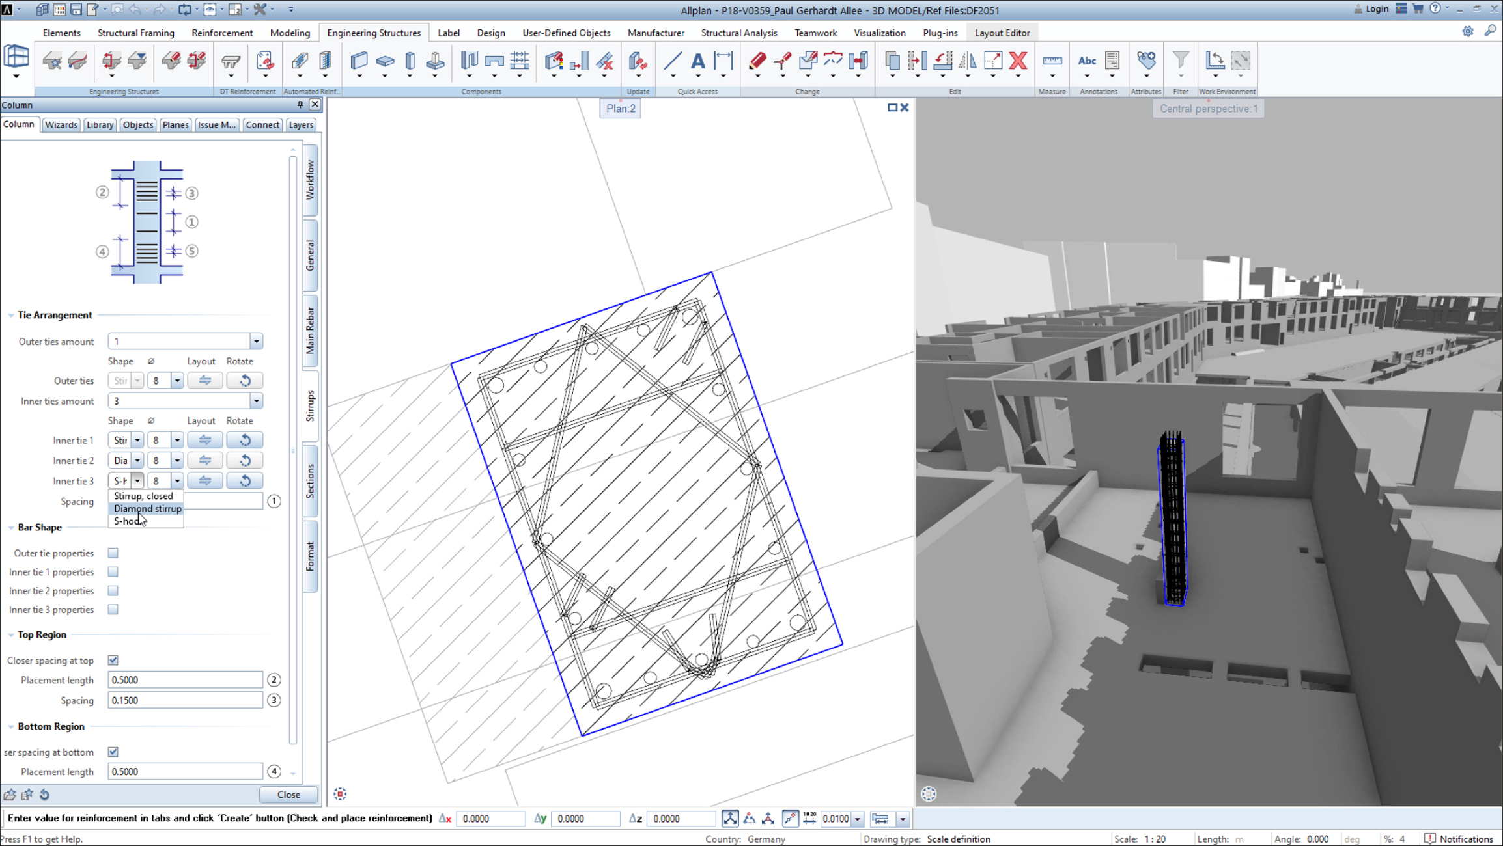Click reset icon at palette bottom

(44, 795)
